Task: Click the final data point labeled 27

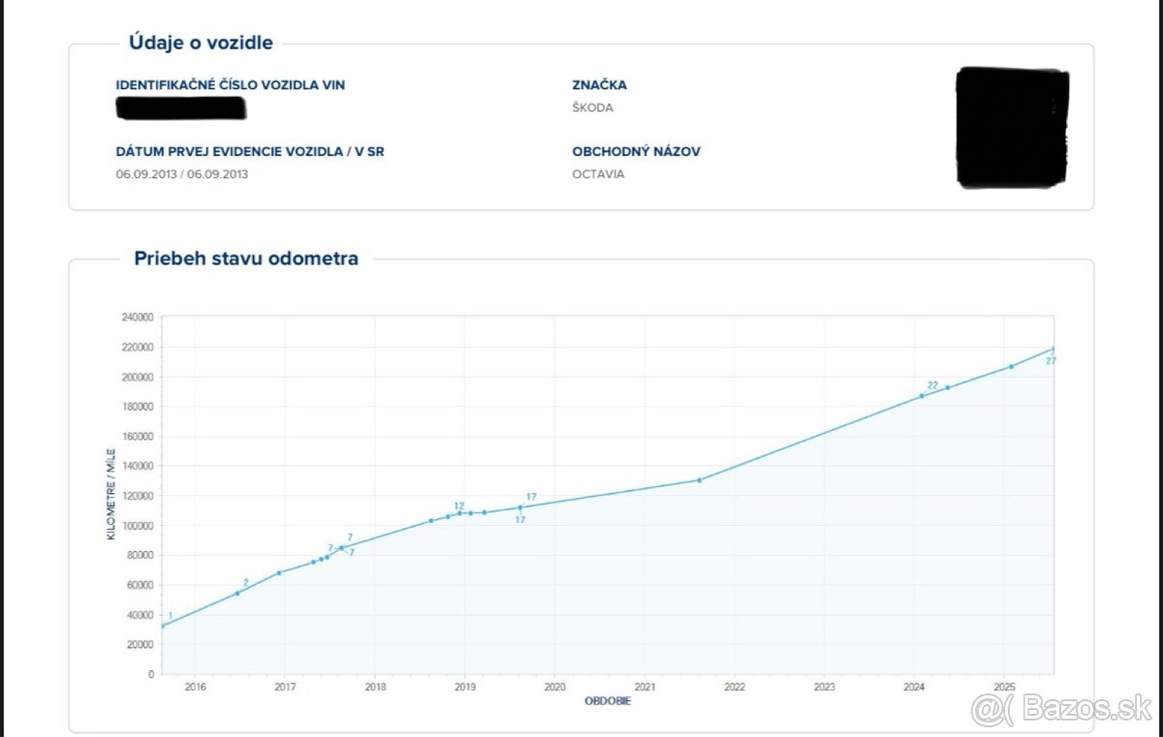Action: point(1053,350)
